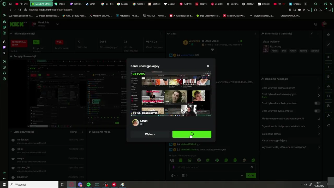
Task: Open AI chat moderation stats icon
Action: coord(319,119)
